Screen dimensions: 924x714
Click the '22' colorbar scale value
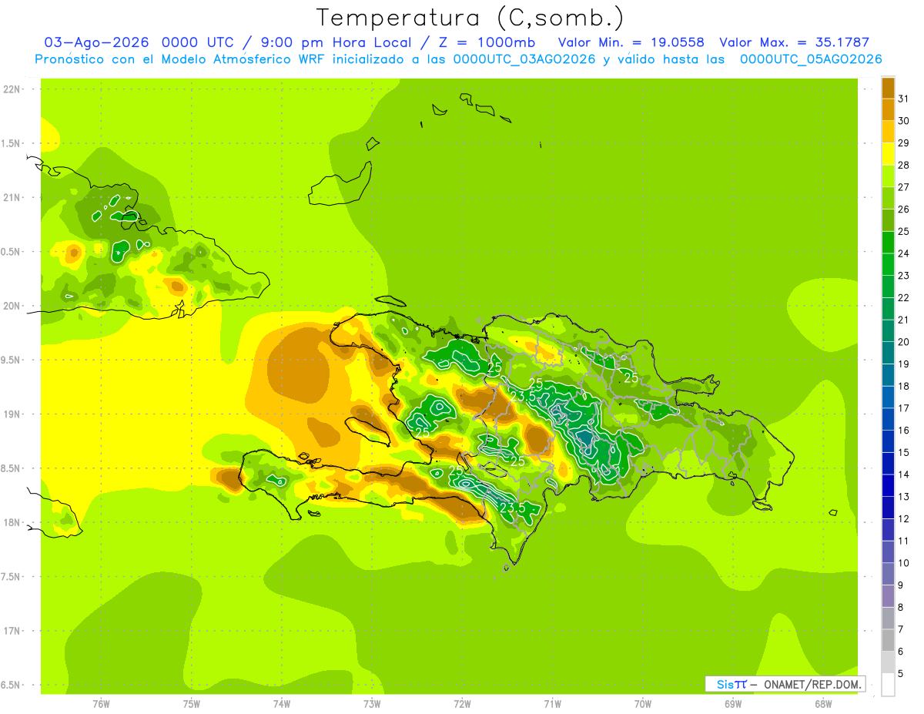904,297
